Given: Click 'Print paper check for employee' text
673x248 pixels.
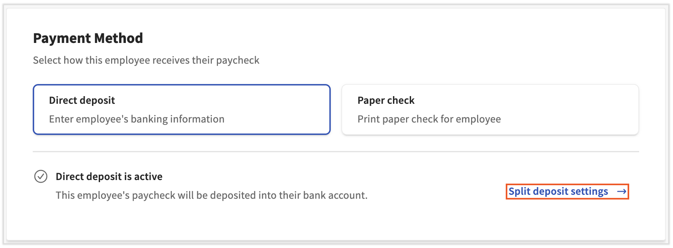Looking at the screenshot, I should pos(429,119).
